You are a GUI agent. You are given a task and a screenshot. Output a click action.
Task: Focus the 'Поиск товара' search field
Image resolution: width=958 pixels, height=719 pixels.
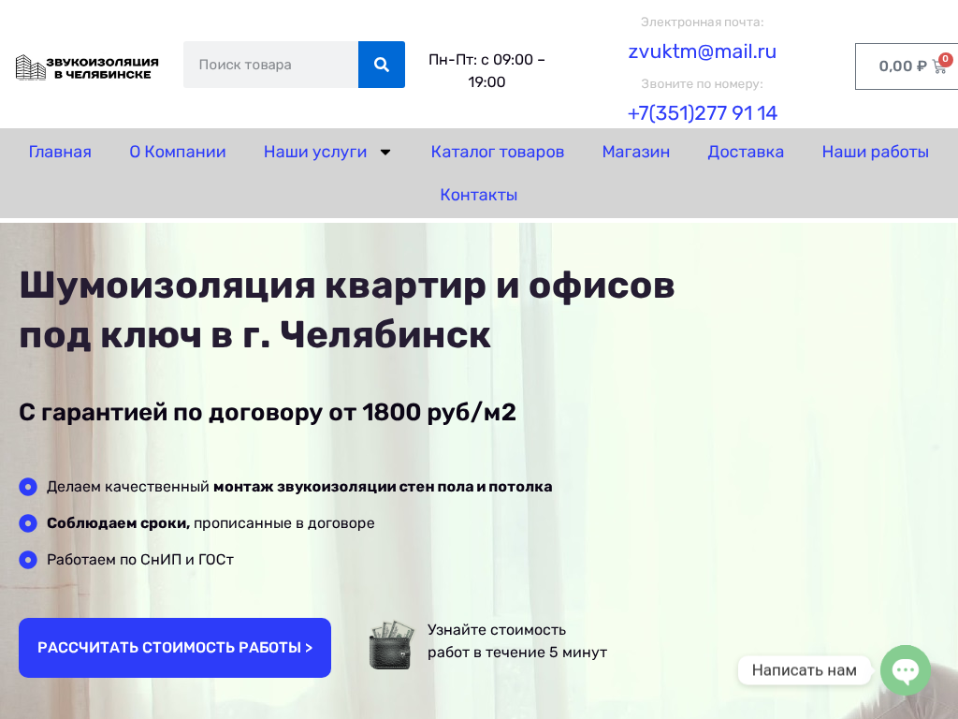(x=270, y=65)
